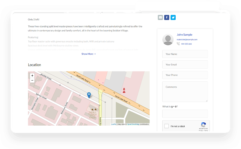Focus the Your Name input field
Screen dimensions: 241x149
click(x=185, y=54)
